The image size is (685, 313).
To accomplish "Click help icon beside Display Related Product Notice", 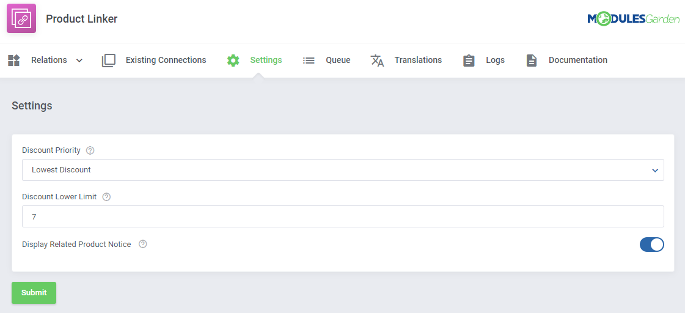I will [x=142, y=245].
